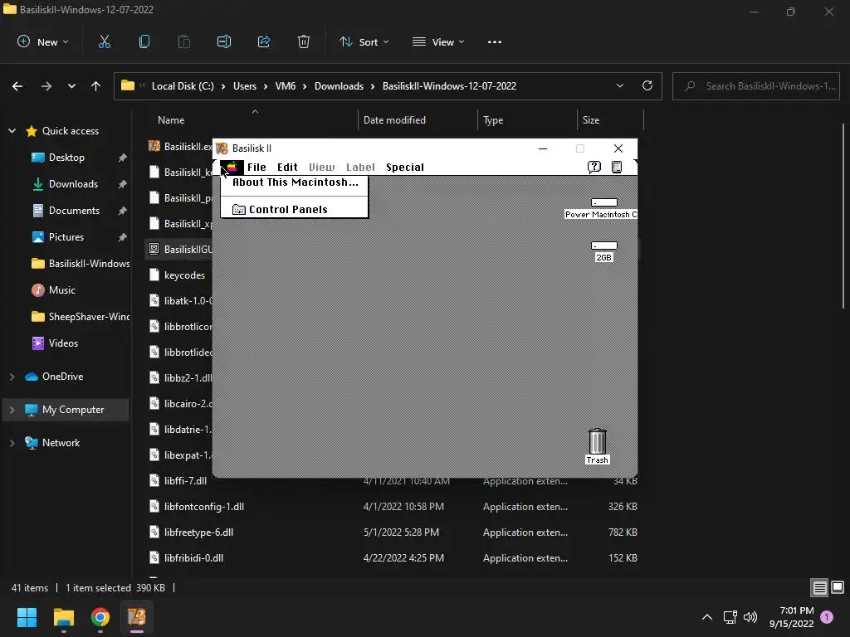Choose Control Panels menu item
Viewport: 850px width, 637px height.
[x=295, y=210]
